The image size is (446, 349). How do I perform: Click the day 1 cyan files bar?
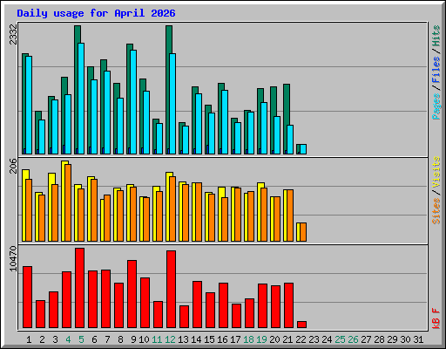29,105
